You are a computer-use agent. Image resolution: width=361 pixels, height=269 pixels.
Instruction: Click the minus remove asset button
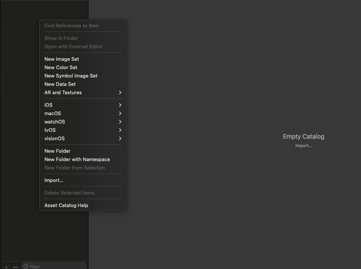tap(16, 267)
